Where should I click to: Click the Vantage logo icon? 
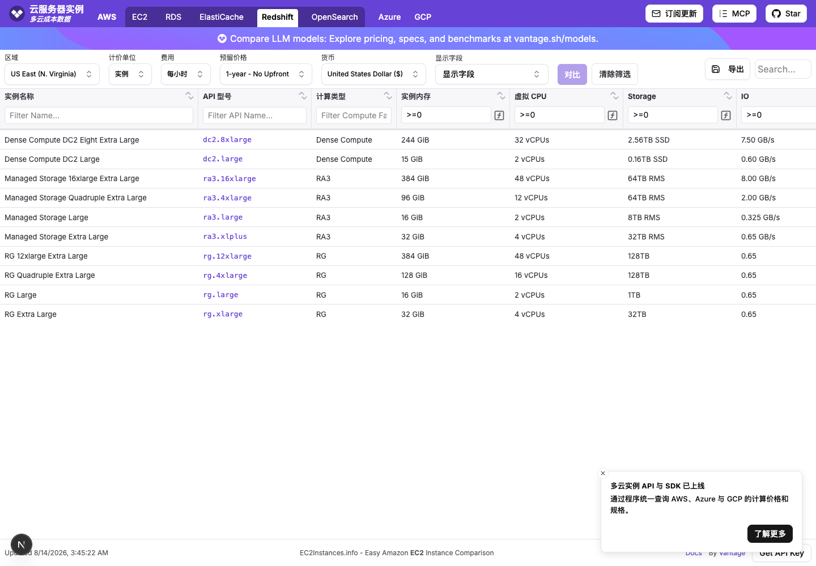pos(17,14)
